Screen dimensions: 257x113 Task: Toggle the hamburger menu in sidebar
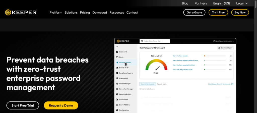coord(117,46)
